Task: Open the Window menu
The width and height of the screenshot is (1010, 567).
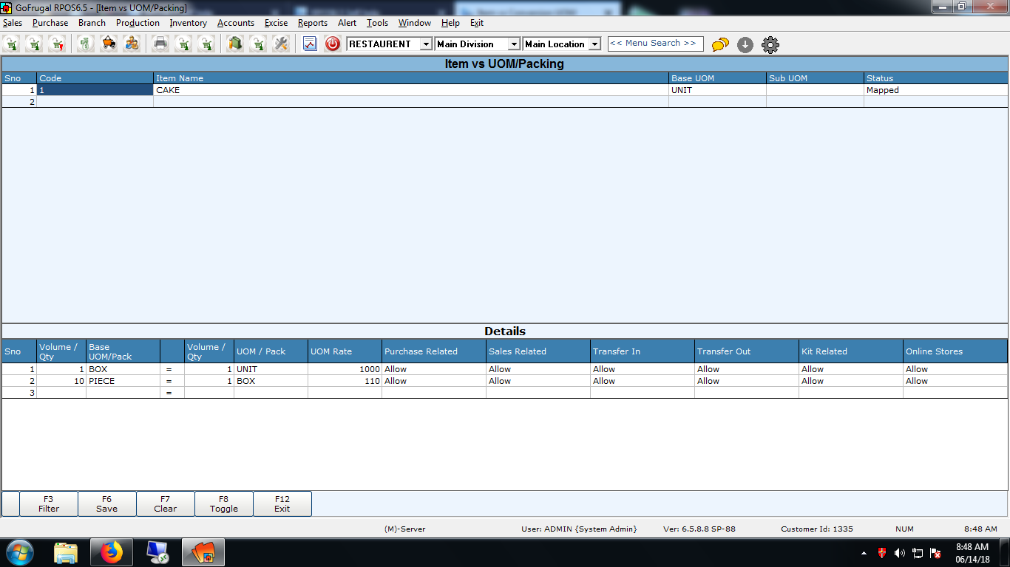Action: [x=415, y=23]
